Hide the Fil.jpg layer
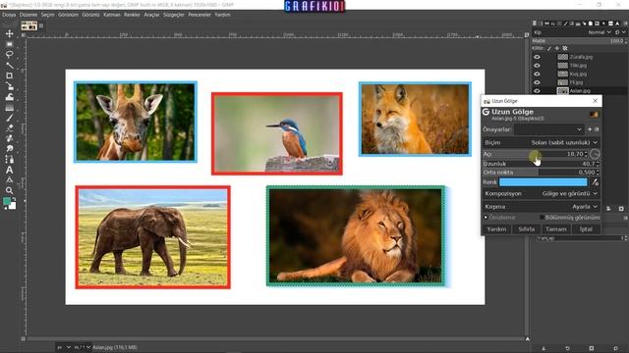Image resolution: width=629 pixels, height=353 pixels. pyautogui.click(x=537, y=82)
